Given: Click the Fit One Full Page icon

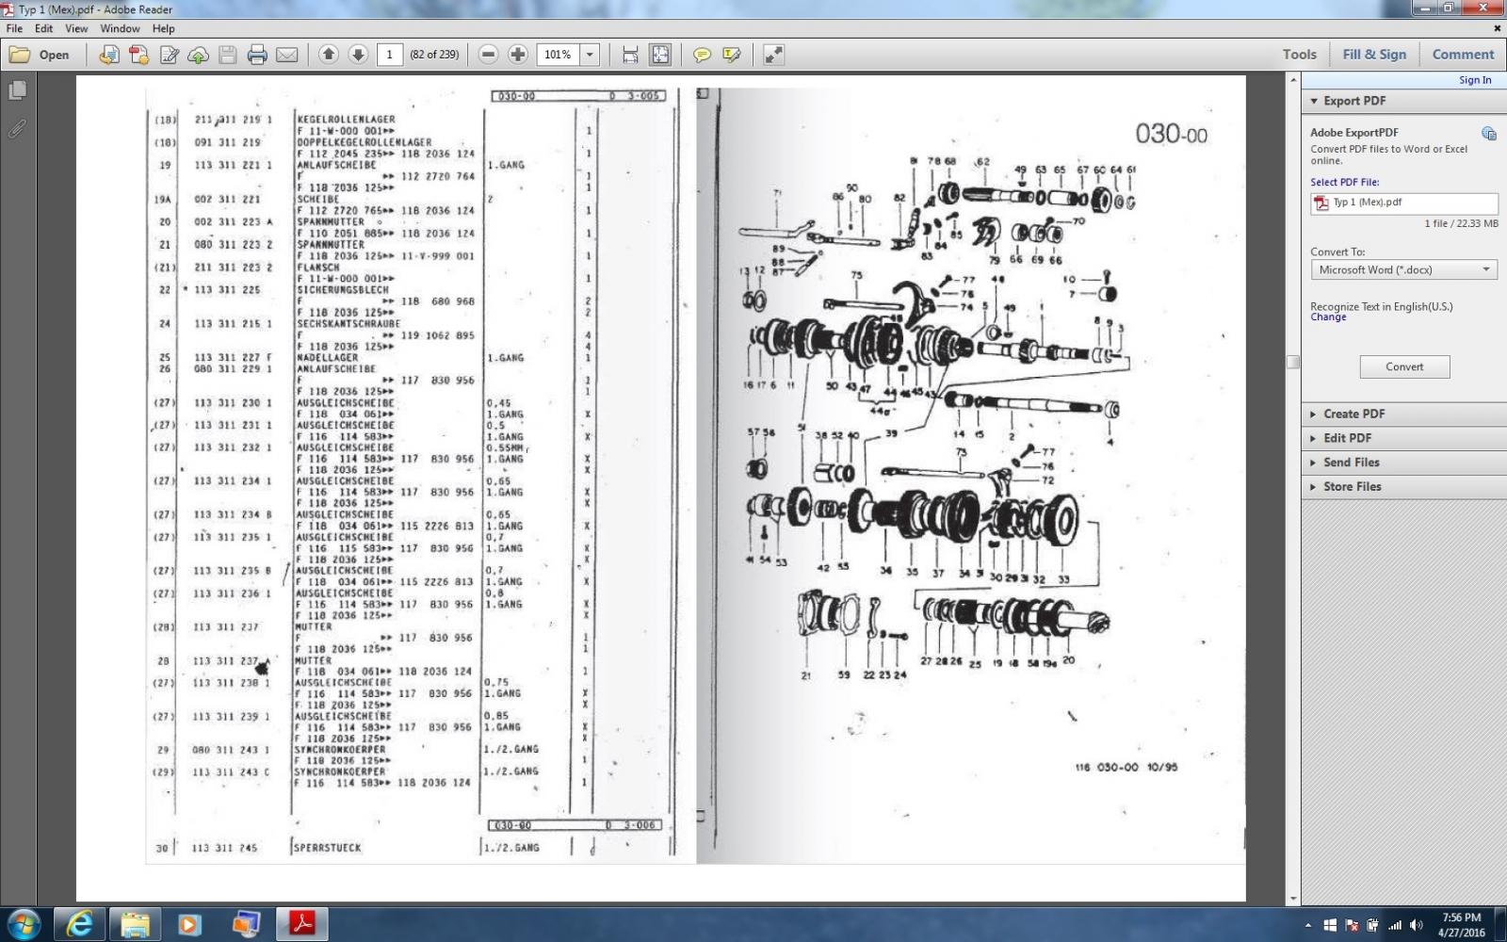Looking at the screenshot, I should point(660,55).
